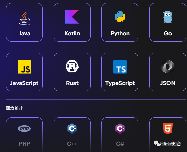187x152 pixels.
Task: Select the Rust label text
Action: click(72, 83)
